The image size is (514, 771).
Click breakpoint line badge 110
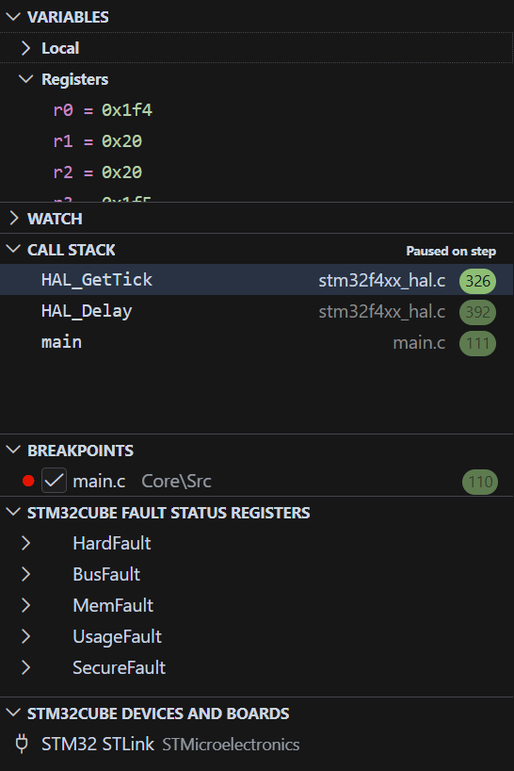pos(480,482)
